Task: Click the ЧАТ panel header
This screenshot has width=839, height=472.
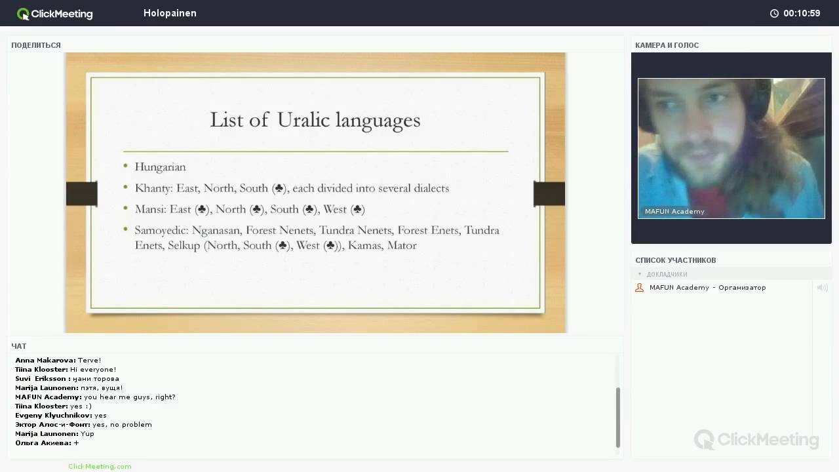Action: click(x=19, y=346)
